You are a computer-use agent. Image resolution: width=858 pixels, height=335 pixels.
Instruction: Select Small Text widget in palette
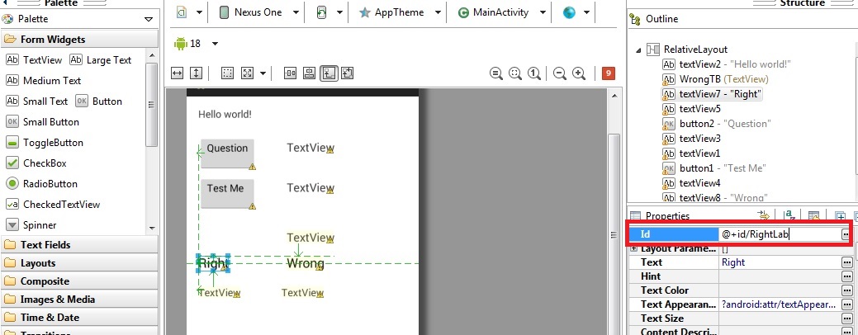pos(36,101)
